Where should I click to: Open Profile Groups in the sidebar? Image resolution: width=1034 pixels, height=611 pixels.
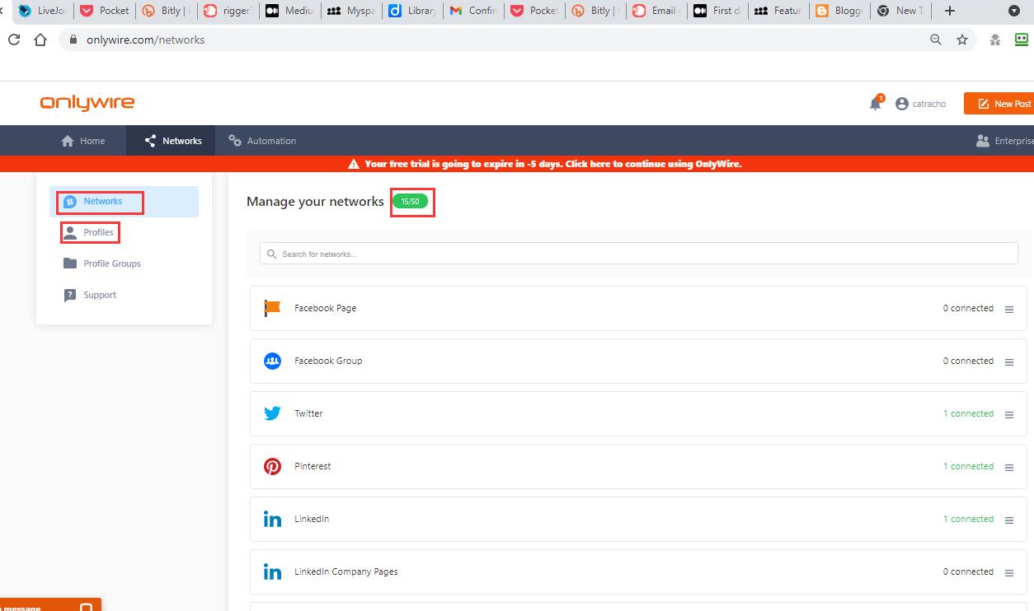click(102, 264)
